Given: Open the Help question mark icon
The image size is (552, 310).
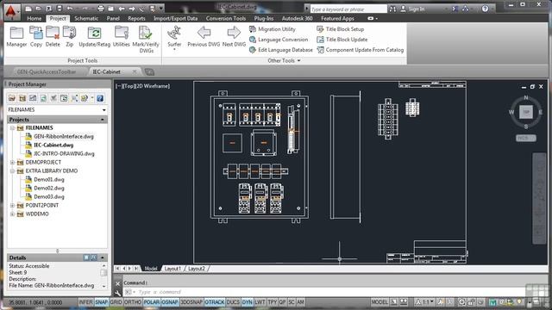Looking at the screenshot, I should coord(485,9).
